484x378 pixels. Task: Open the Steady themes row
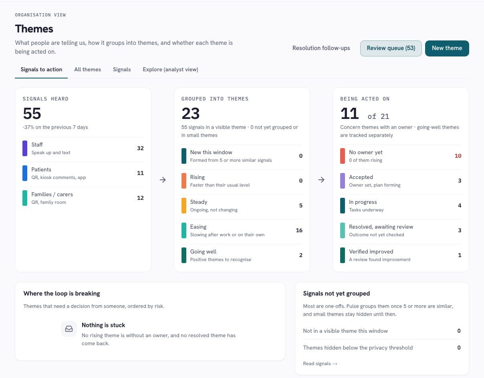point(242,205)
